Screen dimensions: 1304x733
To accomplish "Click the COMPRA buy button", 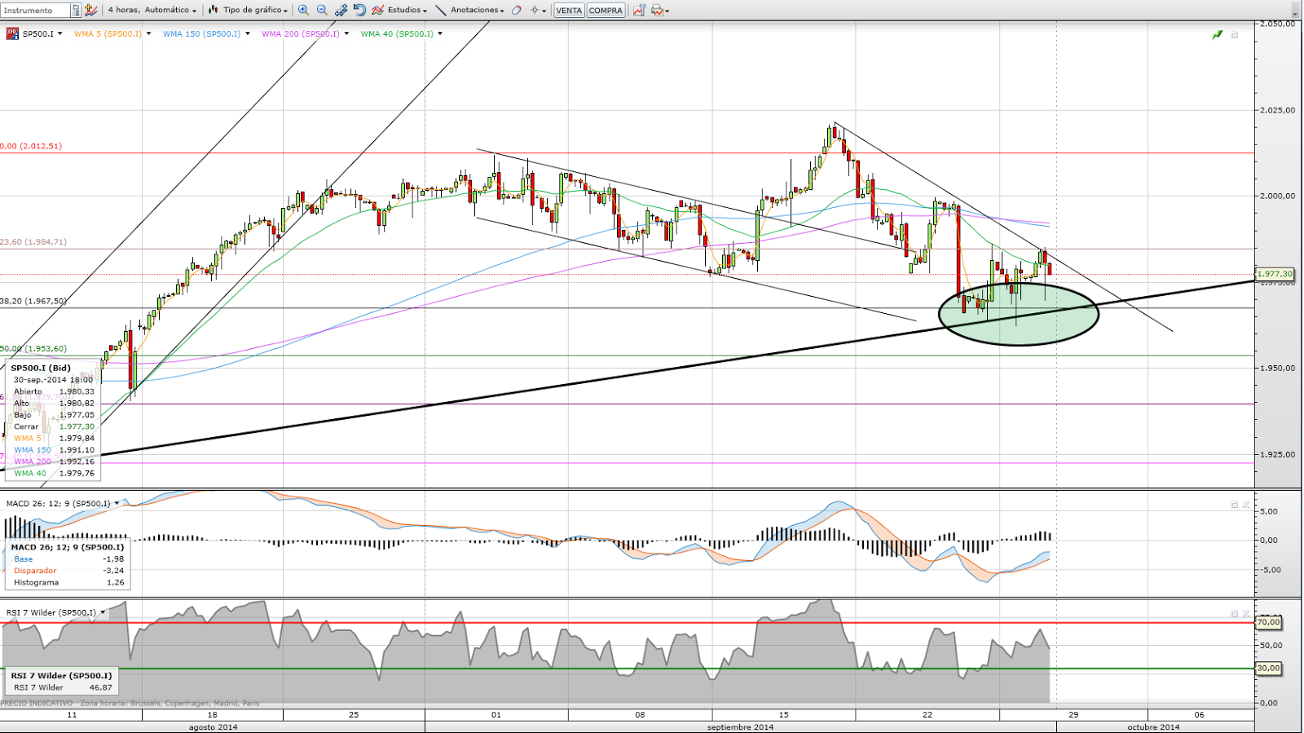I will [606, 10].
